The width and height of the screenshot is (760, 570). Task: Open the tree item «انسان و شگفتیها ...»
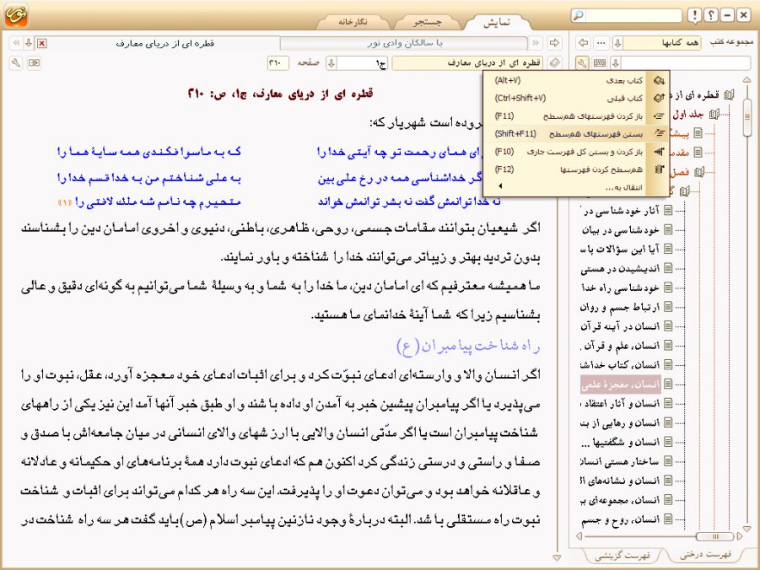(621, 442)
